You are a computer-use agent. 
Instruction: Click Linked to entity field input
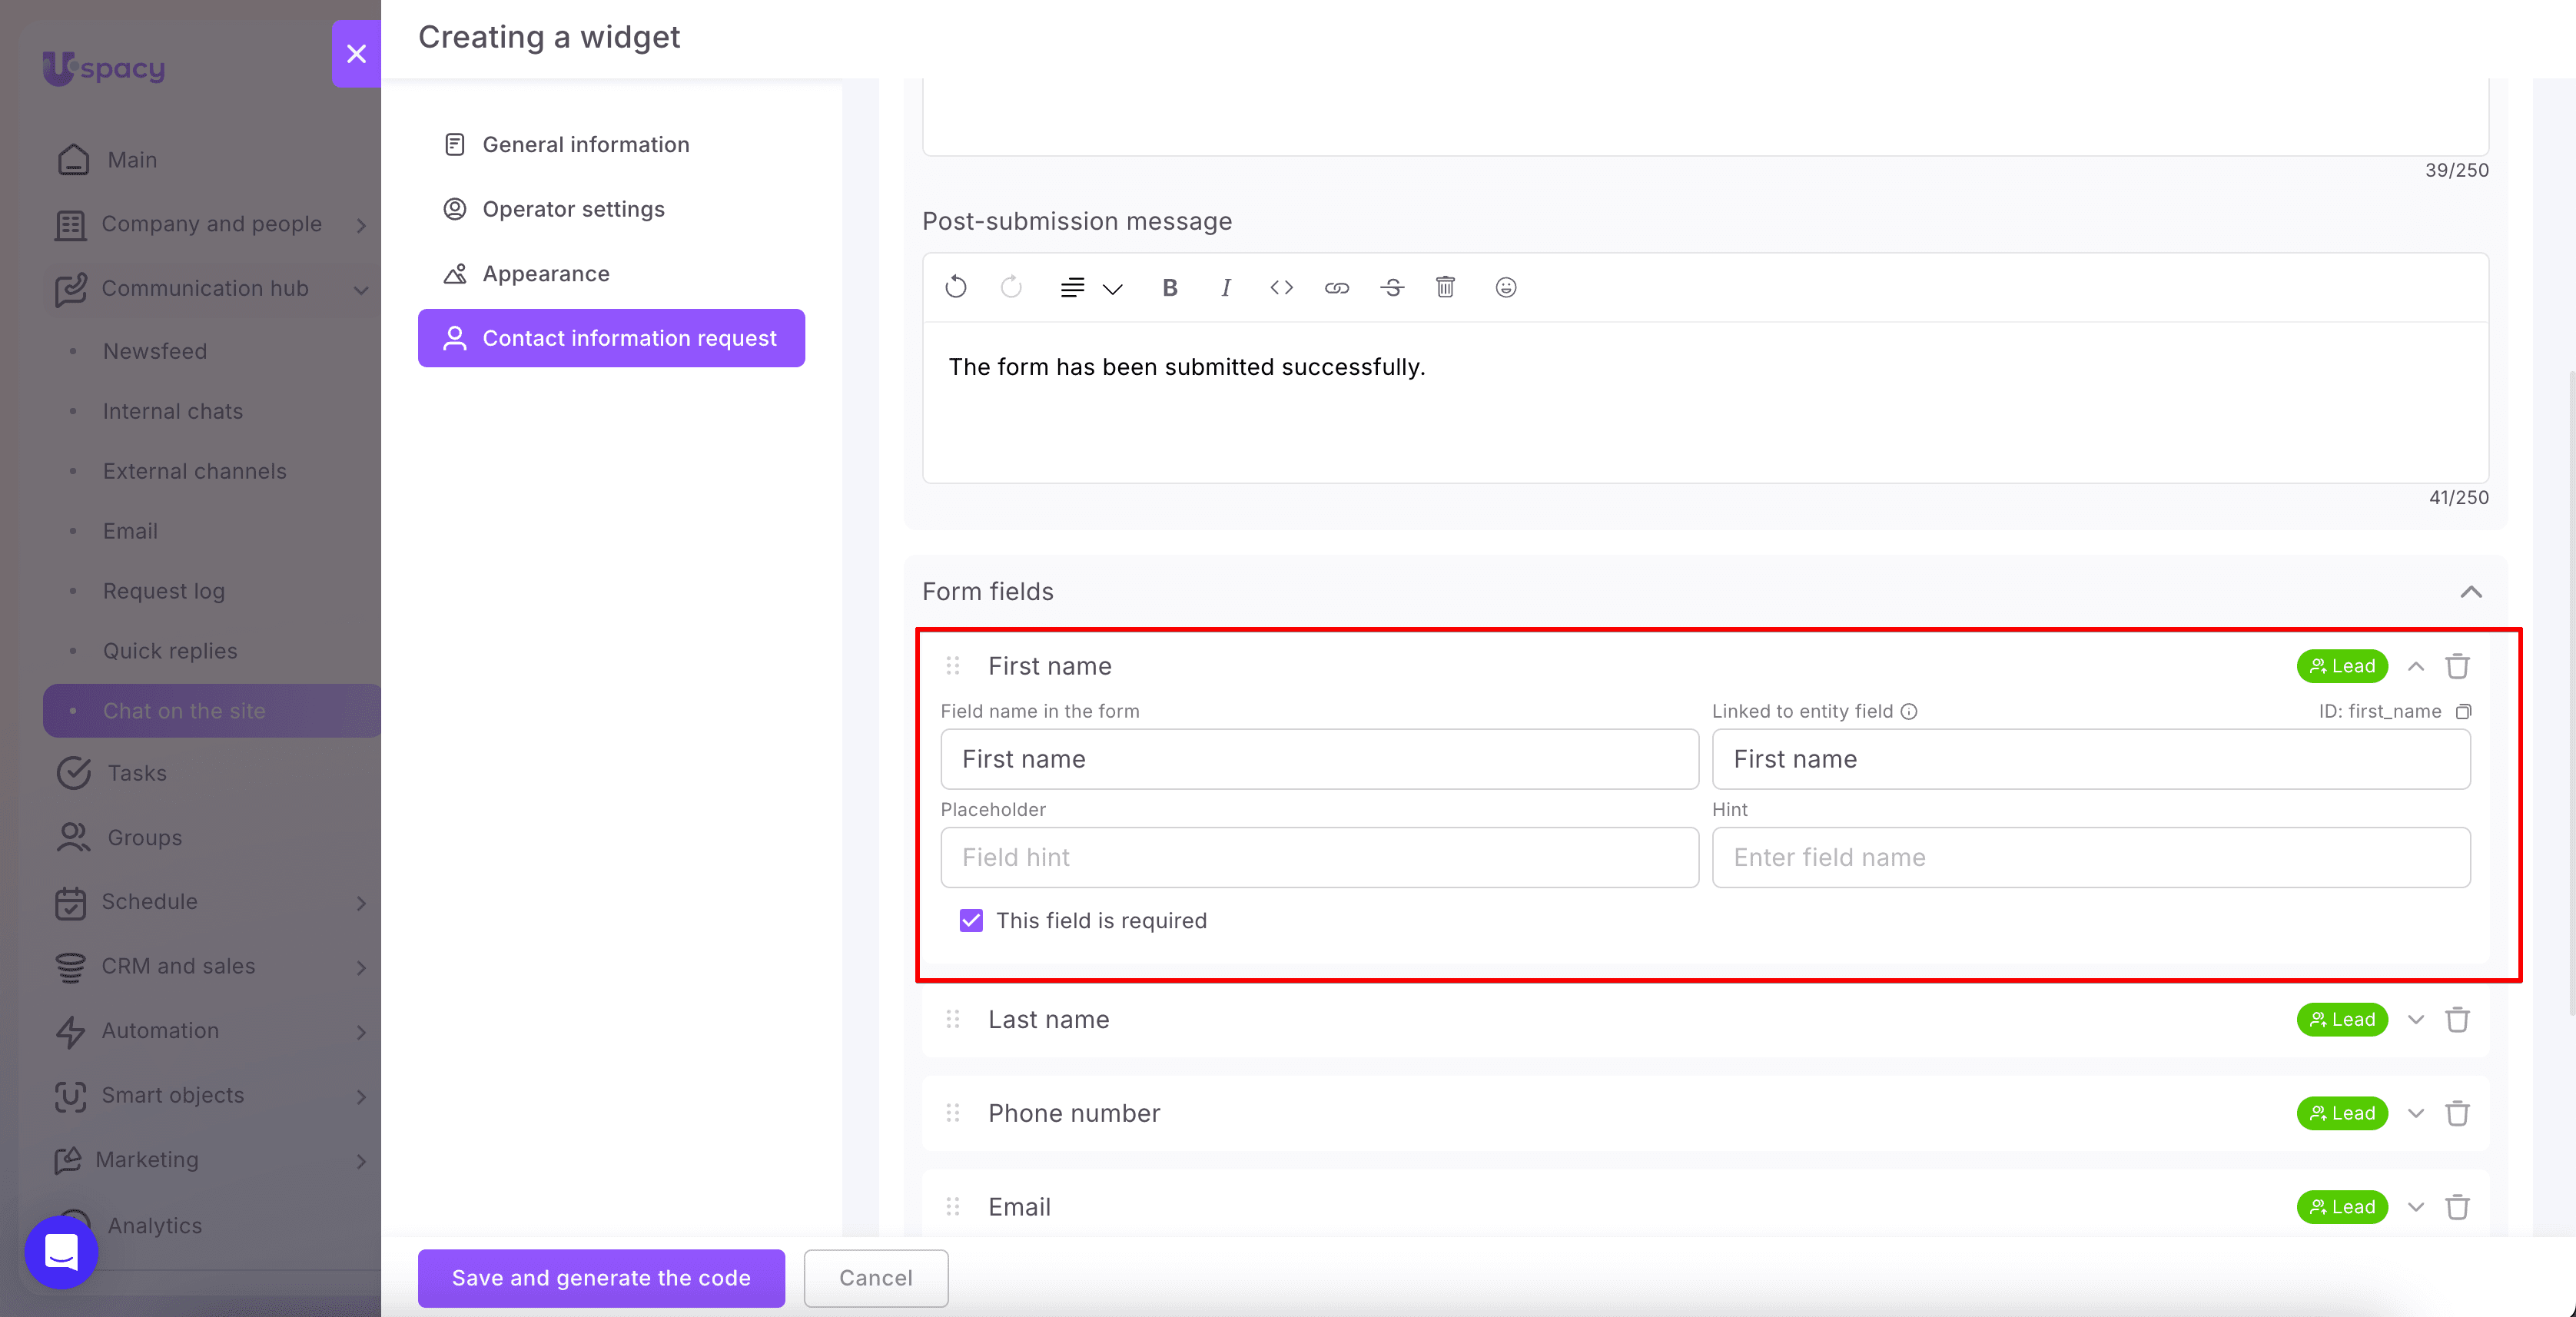(x=2091, y=759)
